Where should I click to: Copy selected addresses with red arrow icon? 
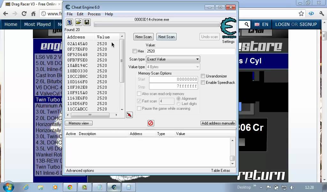[x=129, y=115]
